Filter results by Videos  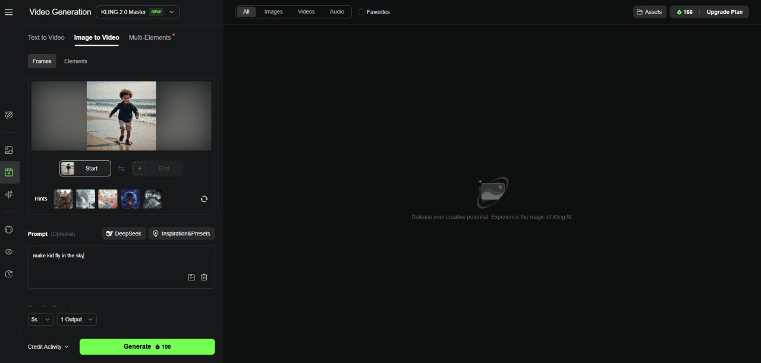coord(306,12)
